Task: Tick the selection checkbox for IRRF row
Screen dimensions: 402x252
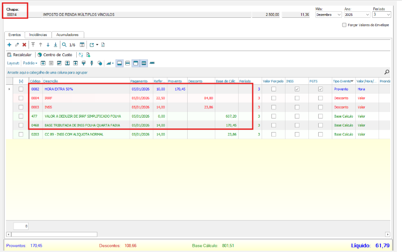Action: 21,98
